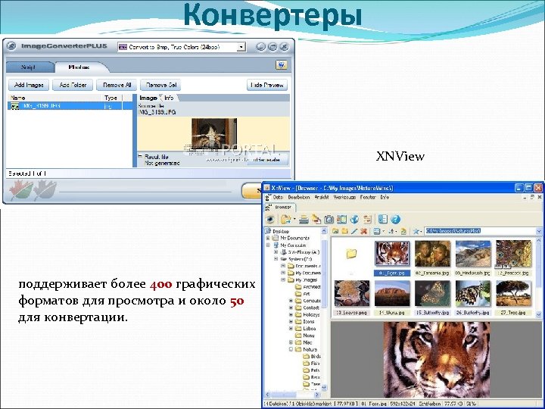The image size is (545, 409).
Task: Click the slideshow filmstrip icon in XnView
Action: tap(341, 220)
